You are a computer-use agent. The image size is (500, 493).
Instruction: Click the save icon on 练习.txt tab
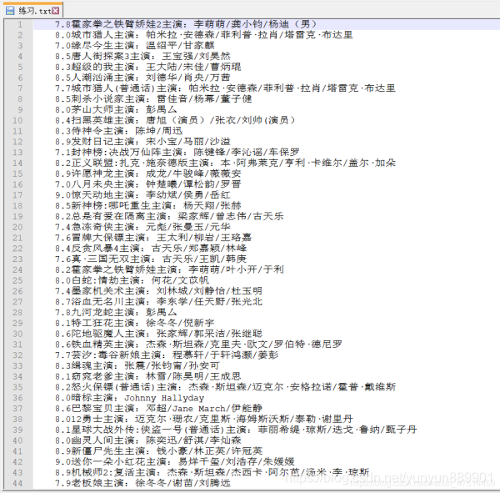pos(10,11)
